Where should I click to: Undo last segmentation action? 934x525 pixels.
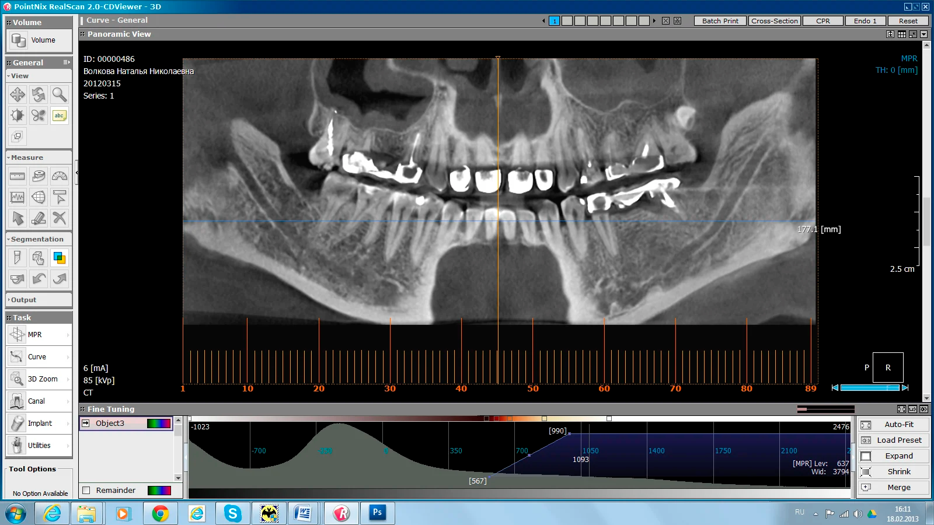[x=39, y=279]
